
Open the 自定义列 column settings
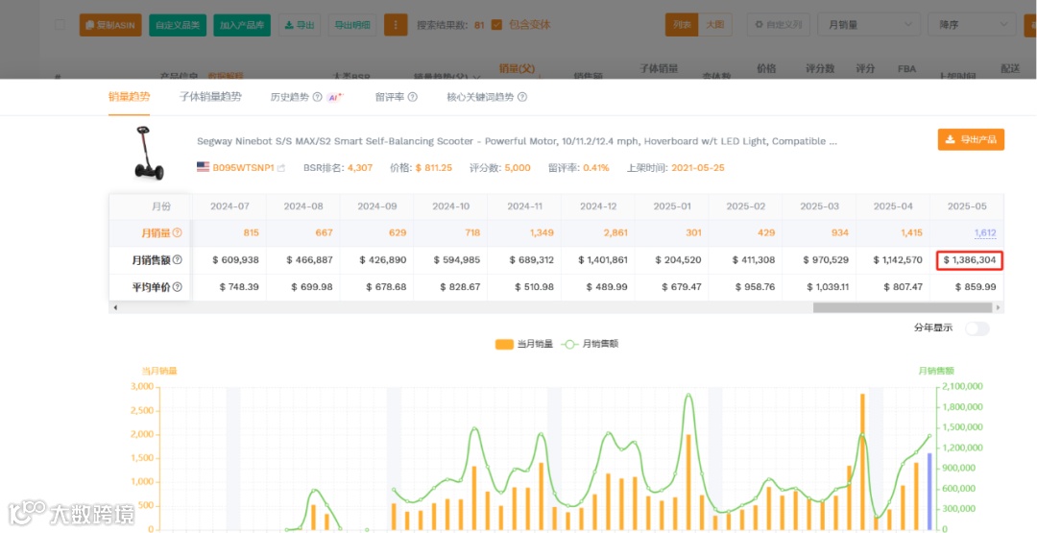click(x=779, y=25)
